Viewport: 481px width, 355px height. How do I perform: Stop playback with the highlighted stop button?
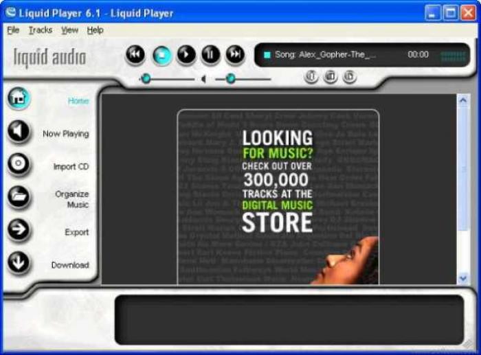click(x=162, y=56)
